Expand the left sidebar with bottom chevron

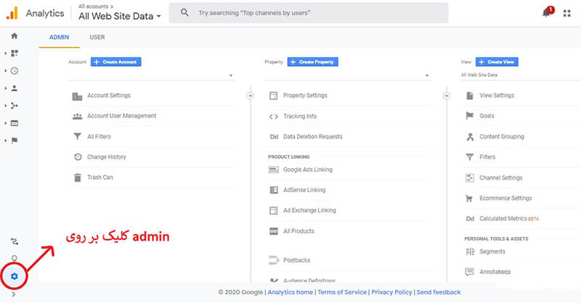pos(15,294)
